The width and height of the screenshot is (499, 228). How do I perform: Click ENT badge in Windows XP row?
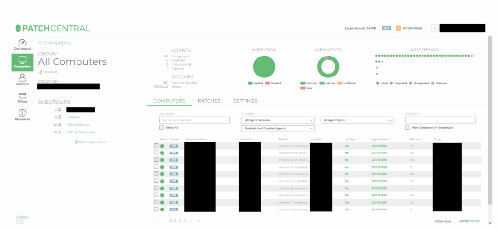point(174,188)
